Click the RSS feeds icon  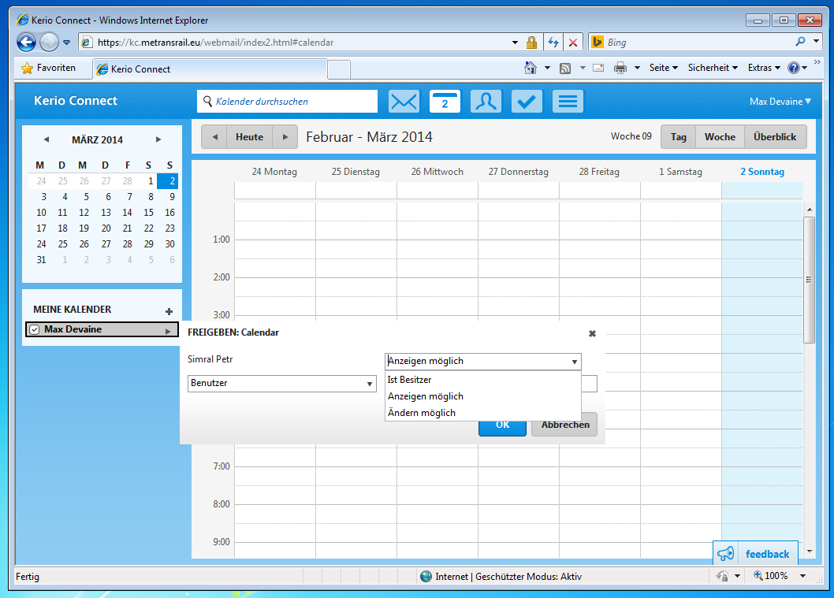tap(565, 68)
